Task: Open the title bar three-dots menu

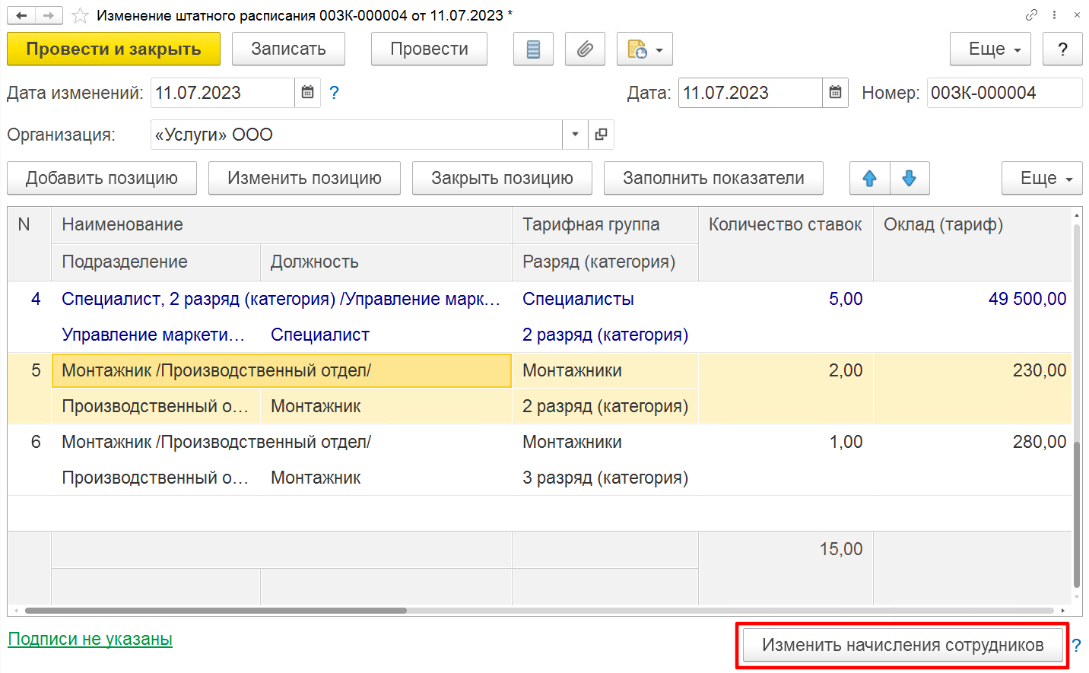Action: pyautogui.click(x=1054, y=14)
